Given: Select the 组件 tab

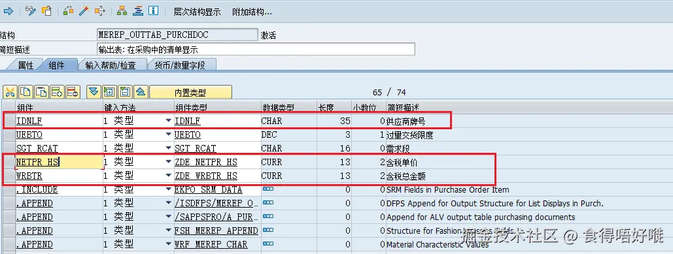Looking at the screenshot, I should coord(56,65).
